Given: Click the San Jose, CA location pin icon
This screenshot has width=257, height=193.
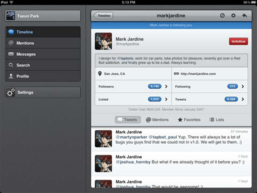Looking at the screenshot, I should pos(100,74).
